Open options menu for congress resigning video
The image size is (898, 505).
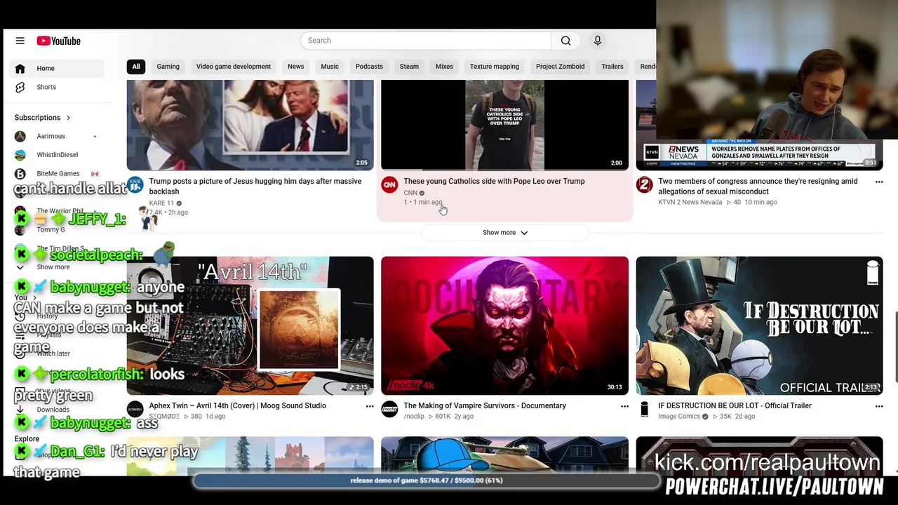click(879, 182)
